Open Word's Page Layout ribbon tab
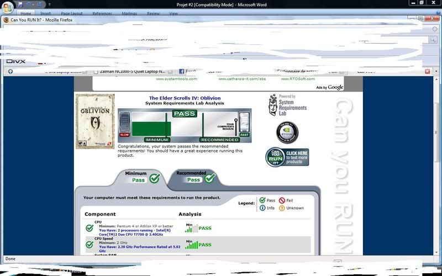Image resolution: width=442 pixels, height=276 pixels. tap(72, 13)
